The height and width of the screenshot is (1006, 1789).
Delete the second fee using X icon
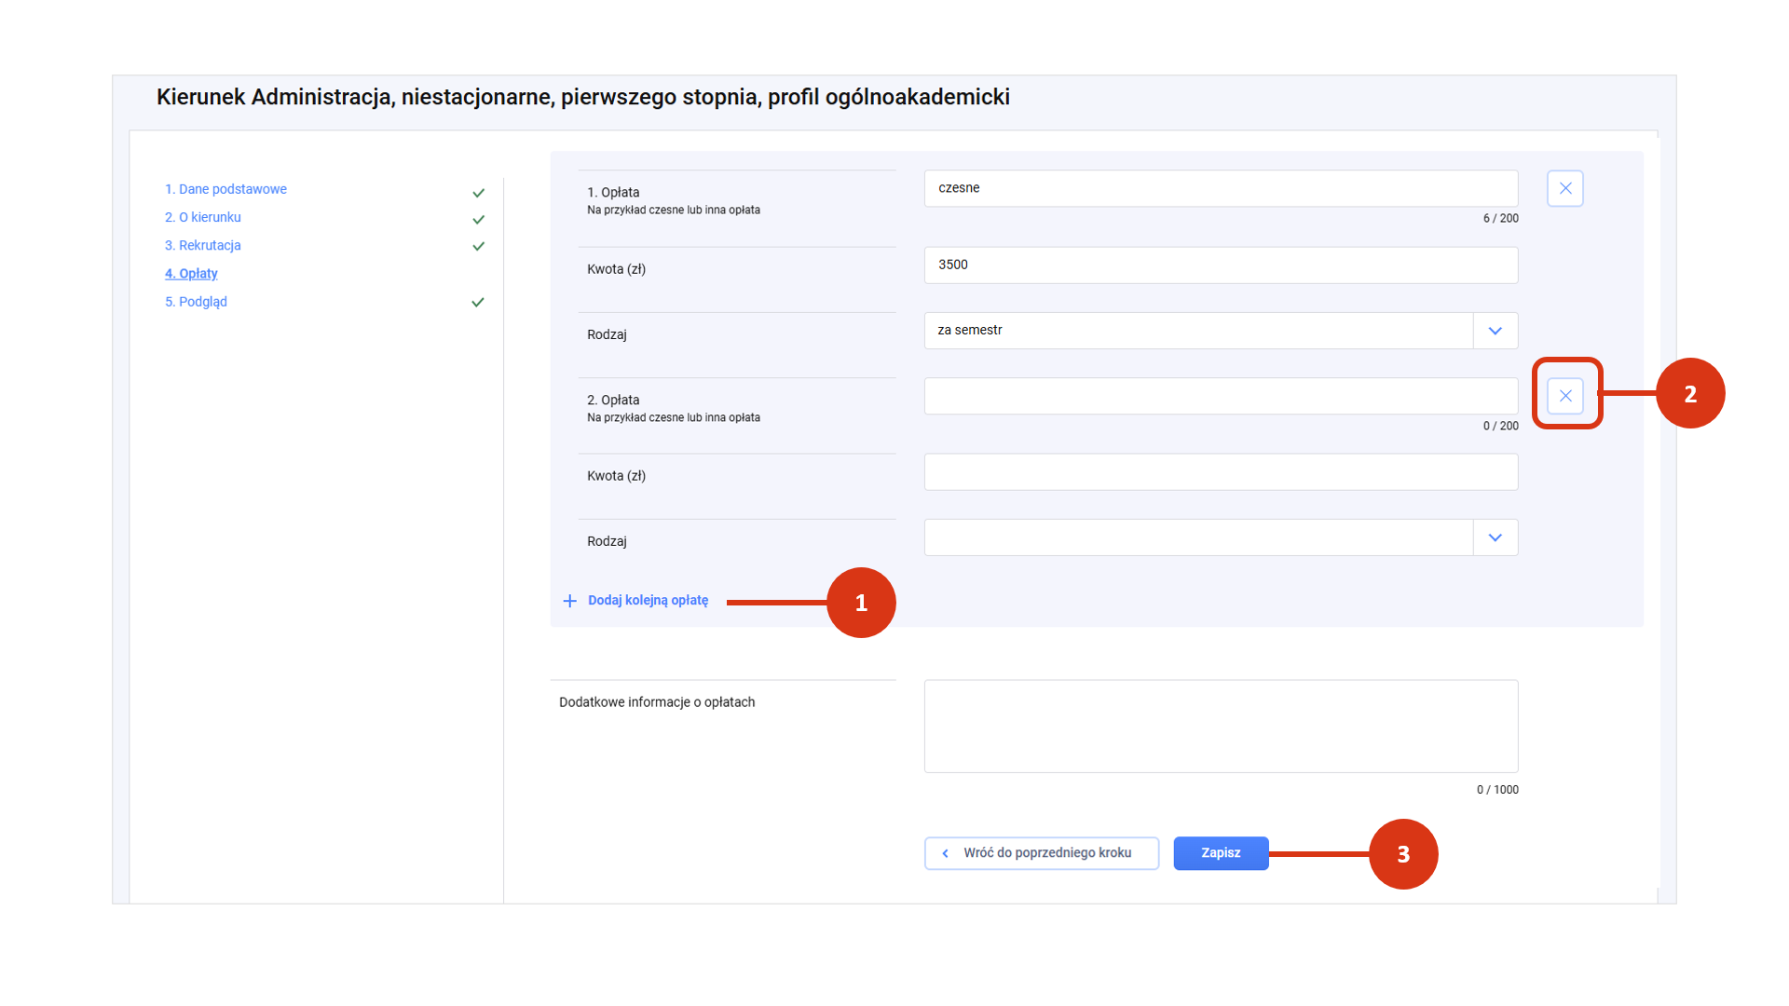coord(1565,396)
